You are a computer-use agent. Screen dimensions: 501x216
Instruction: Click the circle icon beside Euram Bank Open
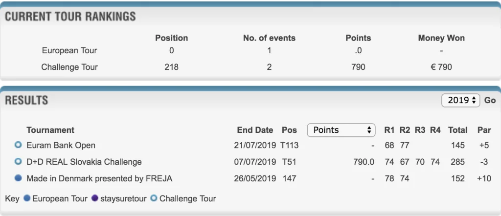pyautogui.click(x=19, y=145)
